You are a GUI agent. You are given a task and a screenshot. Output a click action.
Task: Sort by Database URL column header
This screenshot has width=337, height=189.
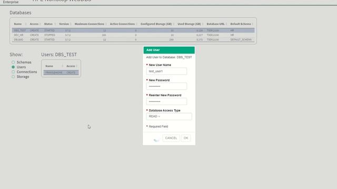[x=215, y=24]
